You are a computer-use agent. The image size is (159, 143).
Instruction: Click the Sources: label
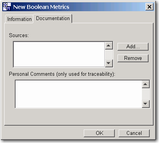point(19,35)
